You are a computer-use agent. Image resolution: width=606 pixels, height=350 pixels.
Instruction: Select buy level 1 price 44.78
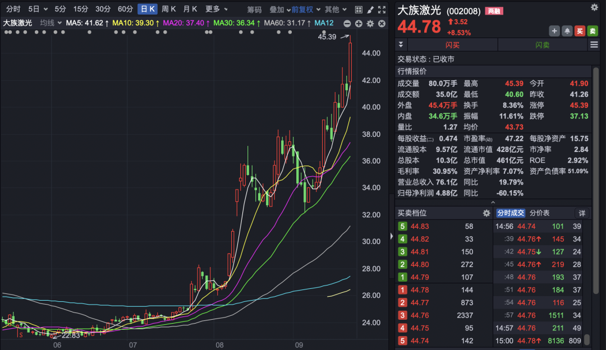coord(420,290)
